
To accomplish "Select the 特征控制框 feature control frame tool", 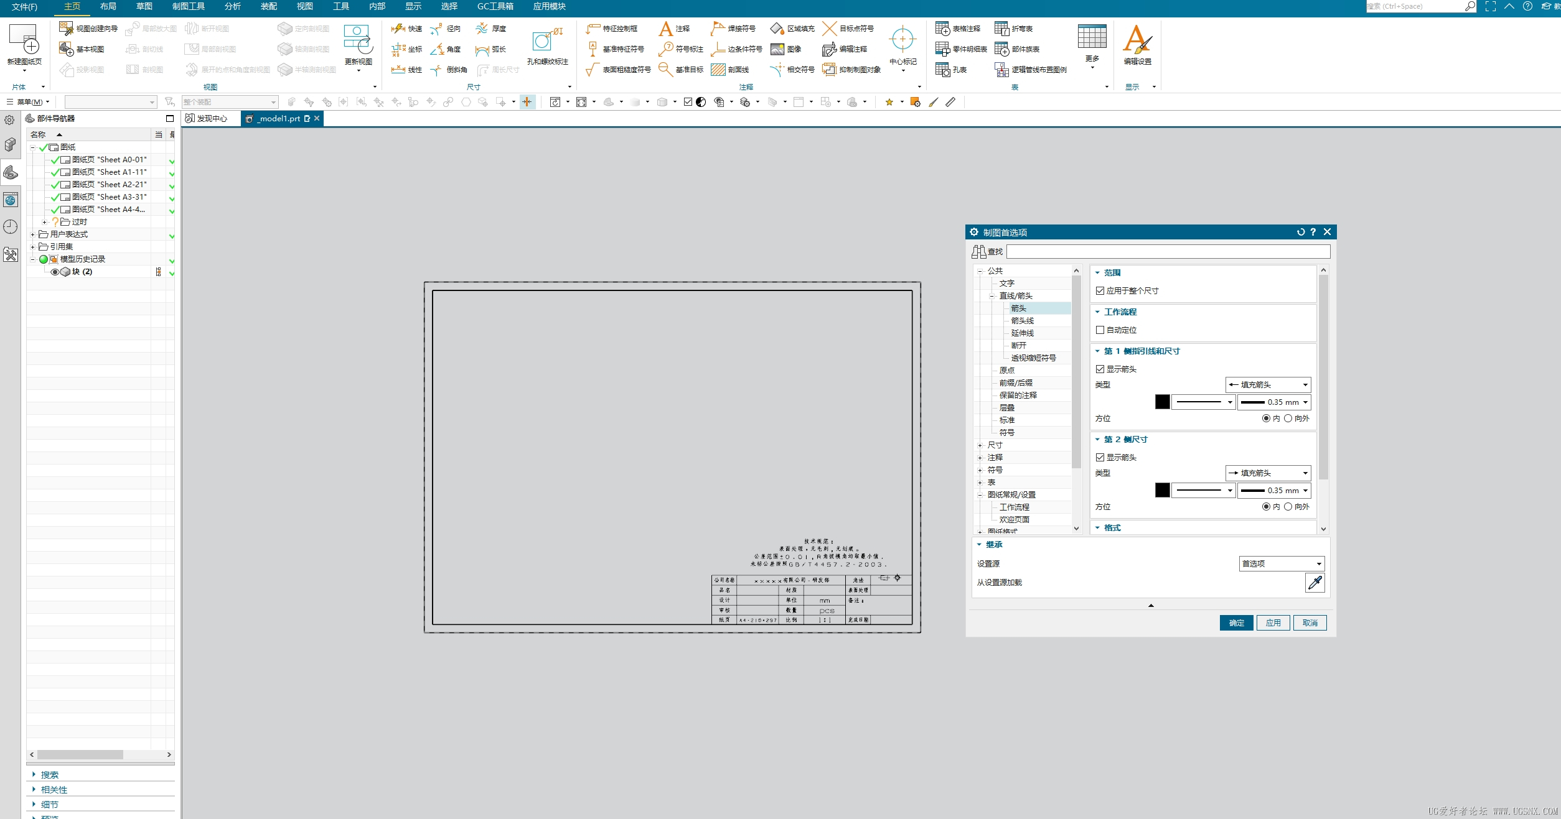I will pyautogui.click(x=612, y=29).
